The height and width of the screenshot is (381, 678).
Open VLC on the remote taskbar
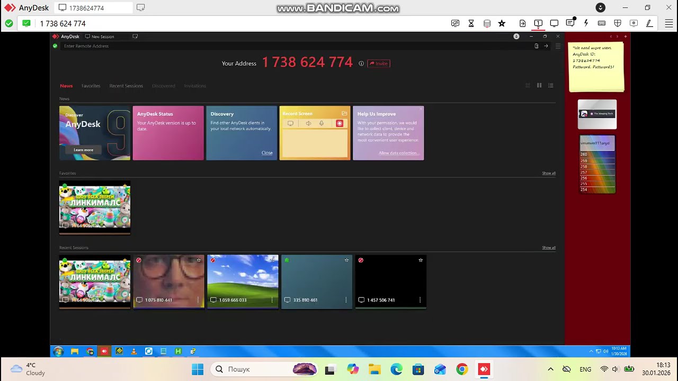133,351
